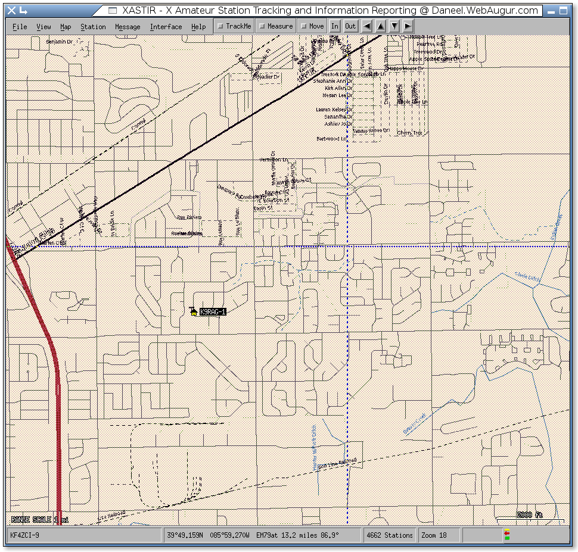The image size is (578, 552).
Task: Open the Station menu
Action: coord(93,27)
